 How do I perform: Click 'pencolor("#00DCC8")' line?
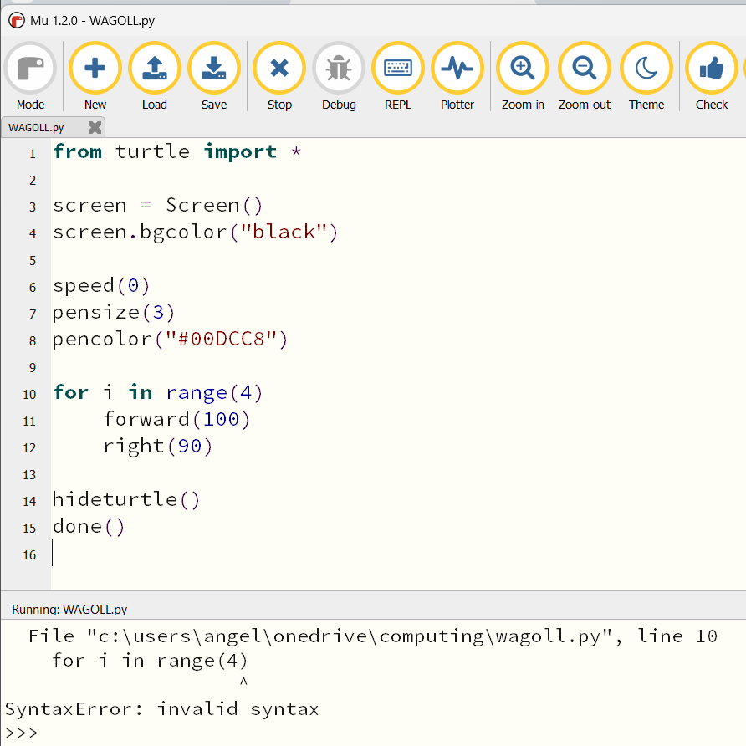pos(171,340)
